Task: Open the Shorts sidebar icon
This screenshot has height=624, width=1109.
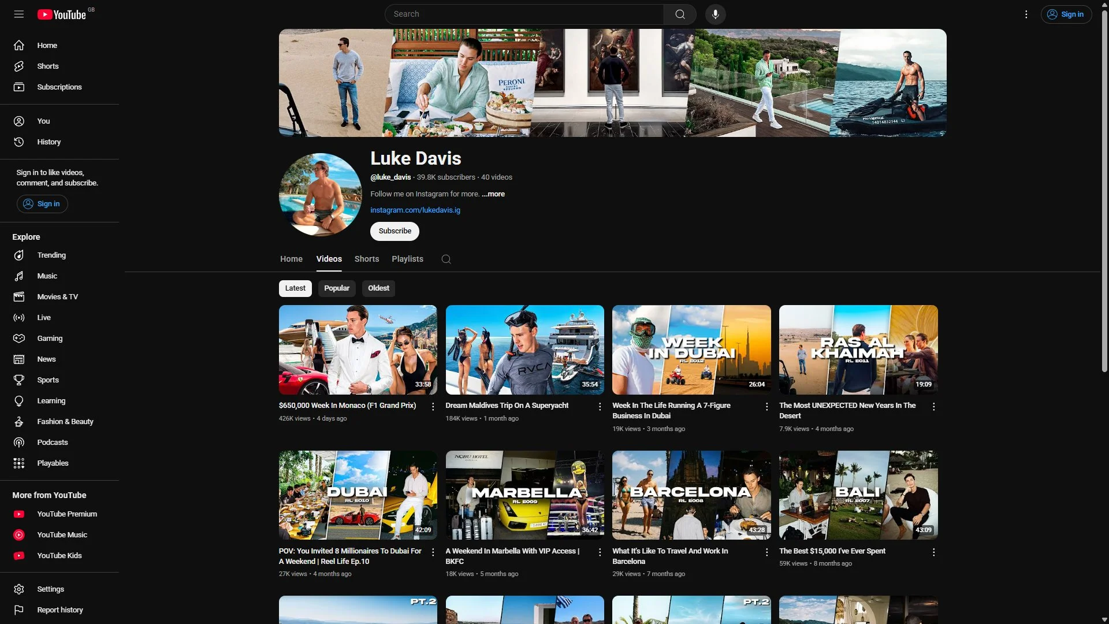Action: click(x=19, y=66)
